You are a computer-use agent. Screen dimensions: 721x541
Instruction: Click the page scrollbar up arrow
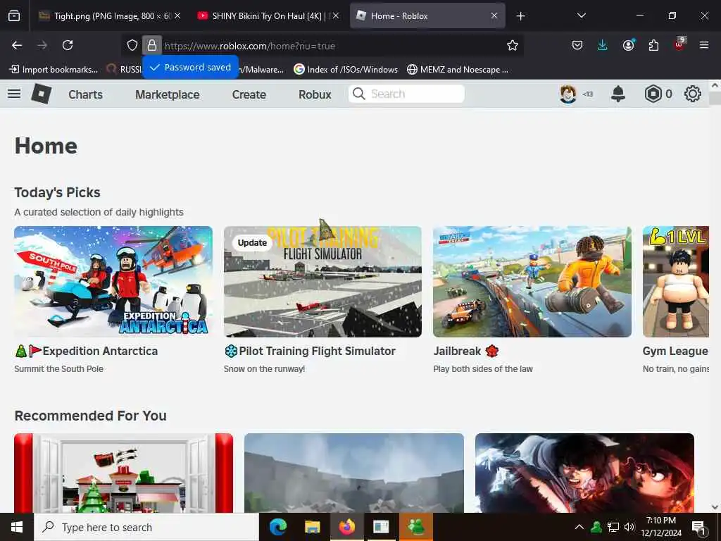(715, 85)
